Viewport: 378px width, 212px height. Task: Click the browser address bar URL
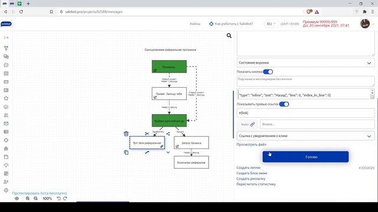point(94,12)
